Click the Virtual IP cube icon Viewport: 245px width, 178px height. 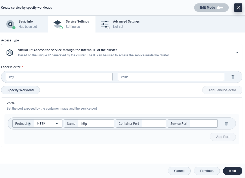click(10, 53)
